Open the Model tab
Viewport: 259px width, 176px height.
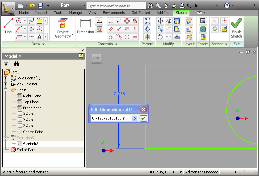pyautogui.click(x=24, y=13)
